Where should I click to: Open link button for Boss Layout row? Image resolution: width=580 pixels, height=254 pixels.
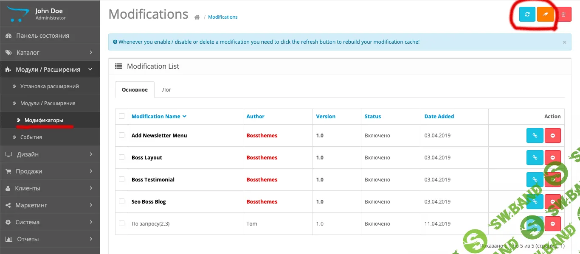pos(535,158)
